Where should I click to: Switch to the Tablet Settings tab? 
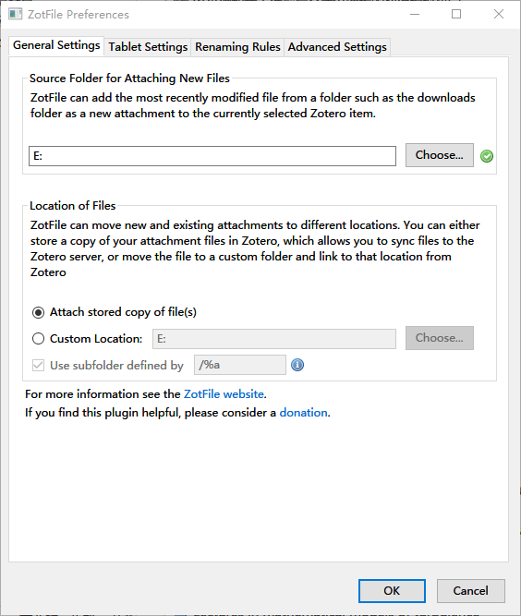148,47
